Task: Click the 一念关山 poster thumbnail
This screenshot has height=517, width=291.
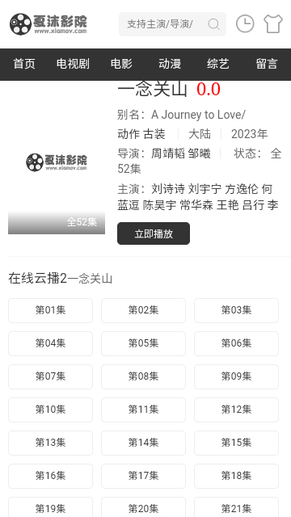Action: [57, 162]
